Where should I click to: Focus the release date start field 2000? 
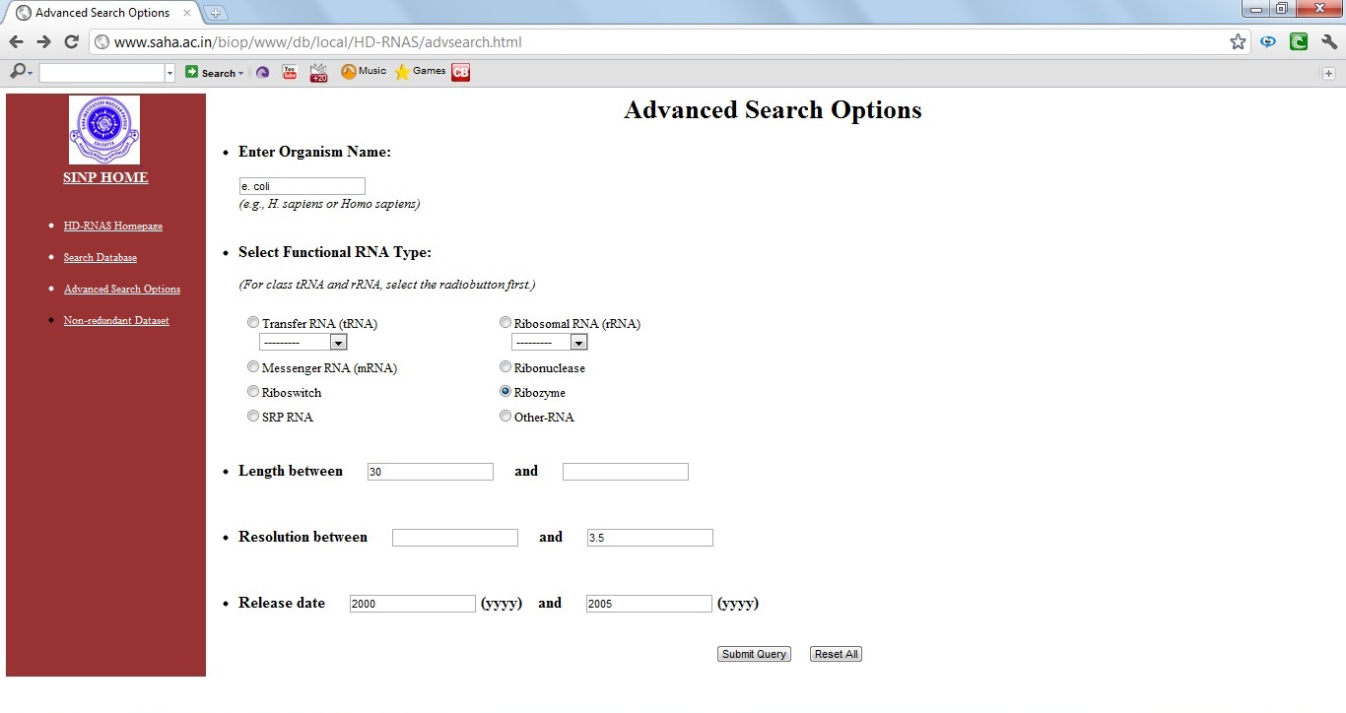[x=413, y=604]
